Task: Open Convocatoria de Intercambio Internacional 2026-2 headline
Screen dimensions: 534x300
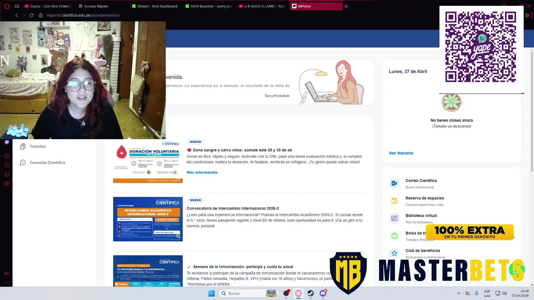Action: pyautogui.click(x=232, y=208)
